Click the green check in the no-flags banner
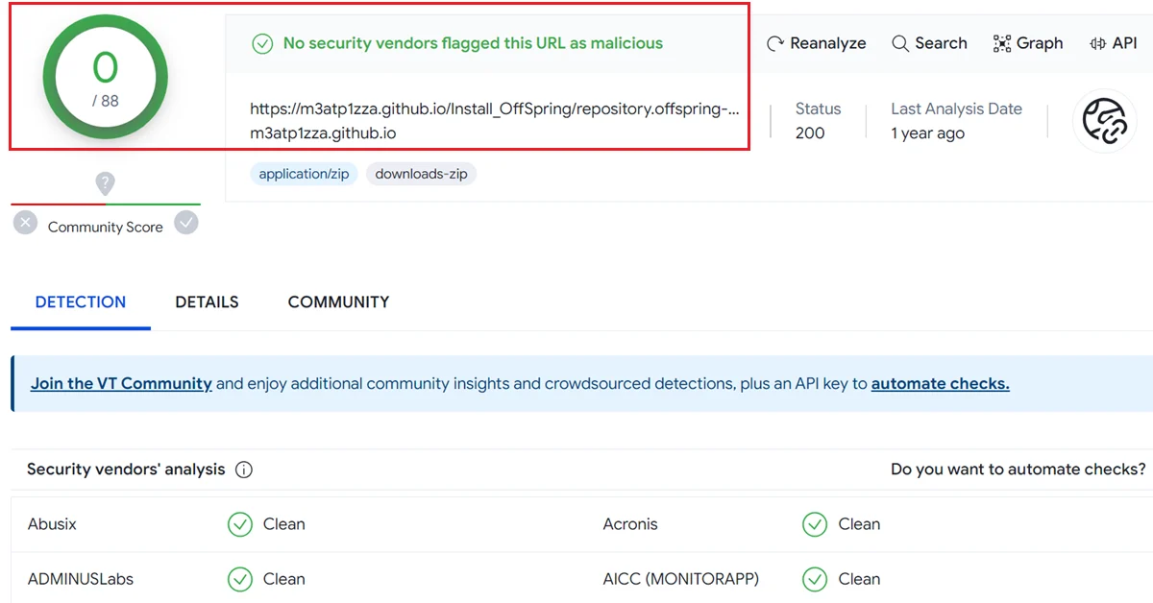 (x=262, y=43)
